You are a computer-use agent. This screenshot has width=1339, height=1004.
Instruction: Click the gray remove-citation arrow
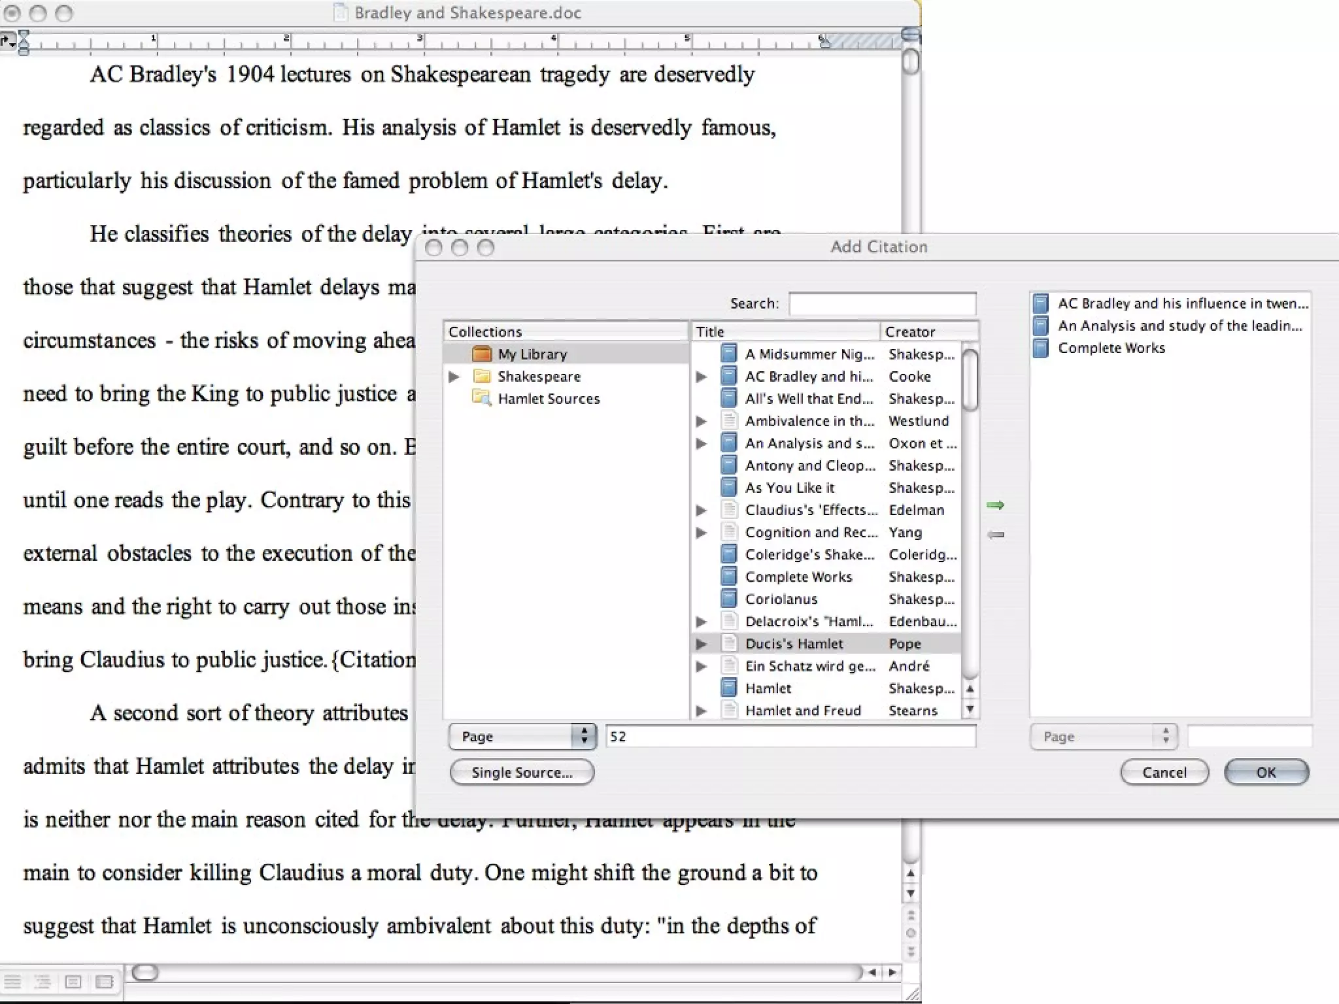tap(995, 535)
